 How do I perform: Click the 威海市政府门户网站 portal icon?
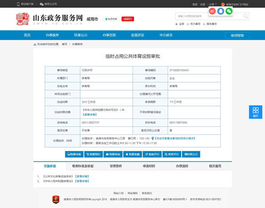223,4
